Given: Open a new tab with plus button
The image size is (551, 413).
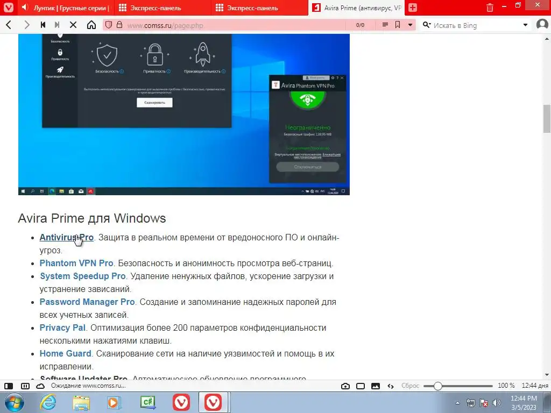Looking at the screenshot, I should coord(413,8).
